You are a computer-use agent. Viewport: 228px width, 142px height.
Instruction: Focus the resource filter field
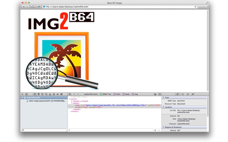(x=44, y=130)
